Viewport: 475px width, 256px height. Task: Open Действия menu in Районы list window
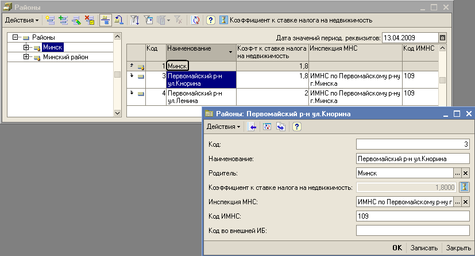pyautogui.click(x=22, y=20)
